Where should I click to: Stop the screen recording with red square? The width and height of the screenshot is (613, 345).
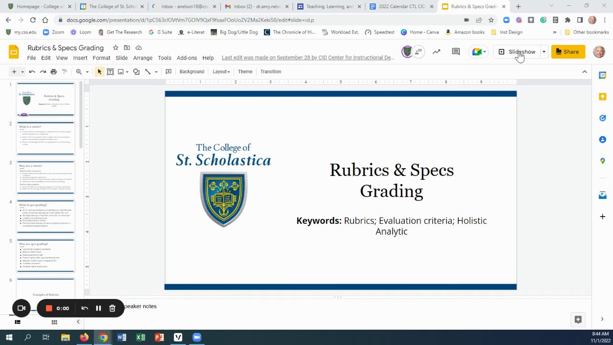[49, 308]
